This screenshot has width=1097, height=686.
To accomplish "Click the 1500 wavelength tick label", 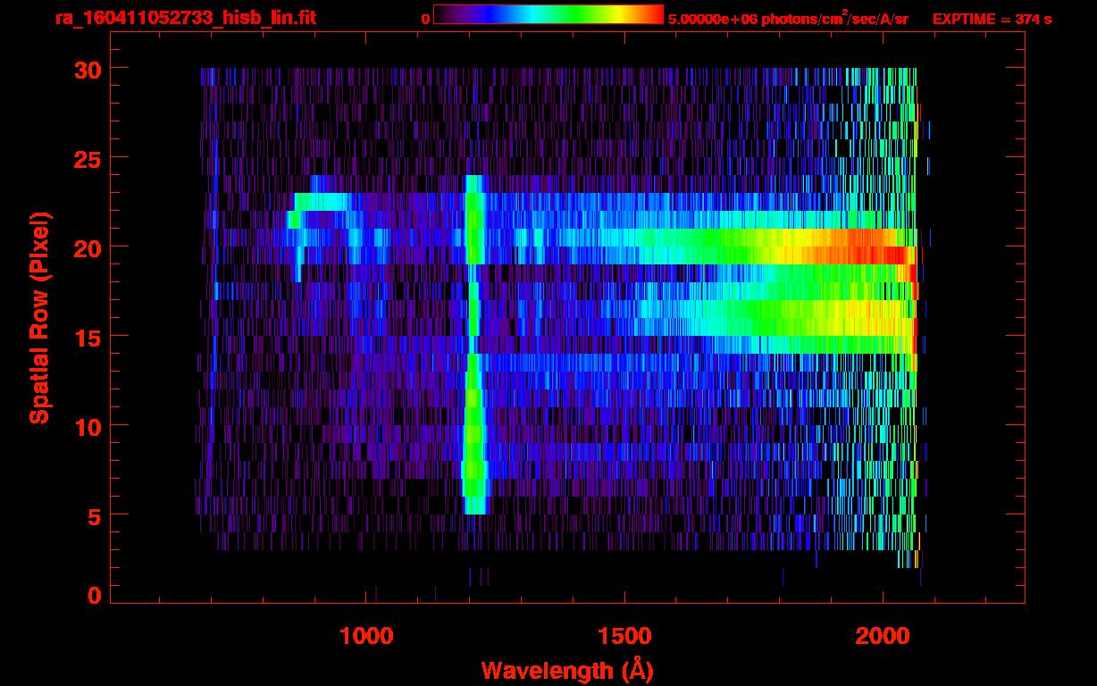I will click(624, 636).
